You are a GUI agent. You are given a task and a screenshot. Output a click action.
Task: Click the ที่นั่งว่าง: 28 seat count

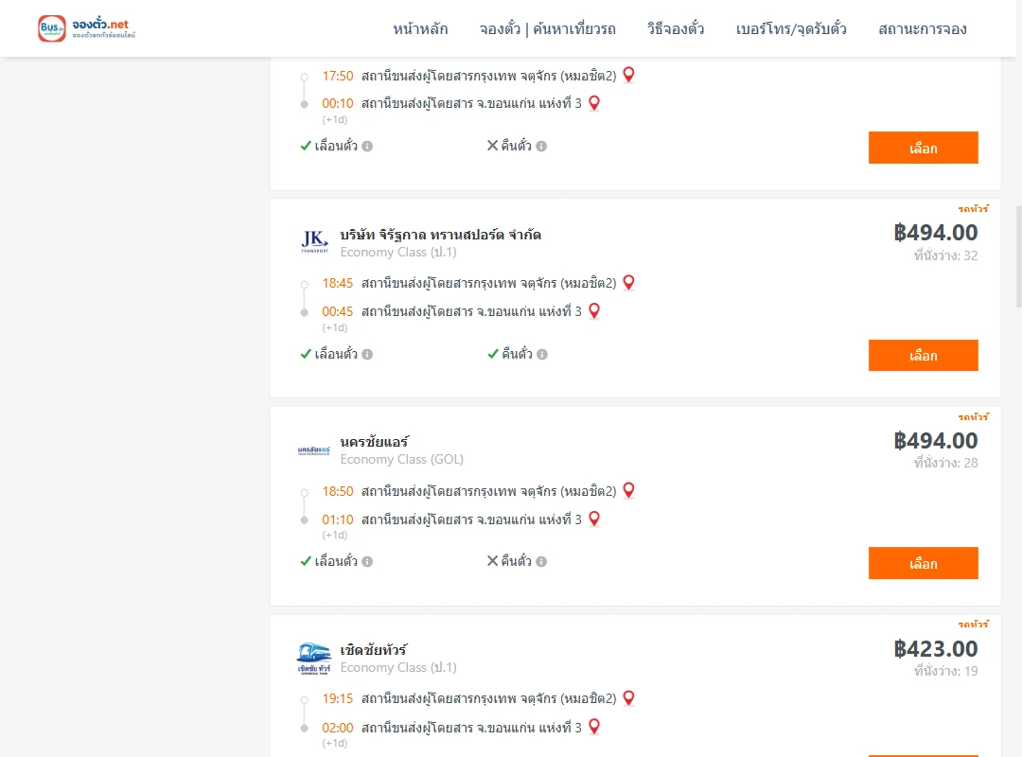pyautogui.click(x=945, y=463)
